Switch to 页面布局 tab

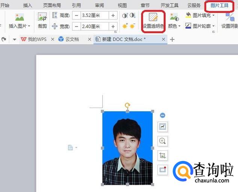pos(52,6)
